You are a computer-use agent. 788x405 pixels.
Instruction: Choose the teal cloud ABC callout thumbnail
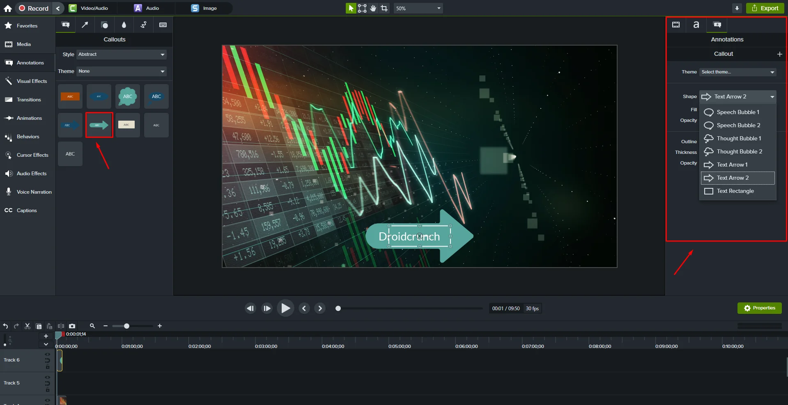coord(128,96)
